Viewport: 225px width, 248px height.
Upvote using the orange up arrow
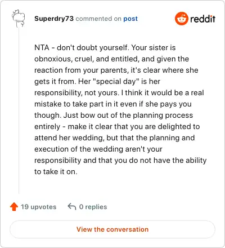coord(14,207)
